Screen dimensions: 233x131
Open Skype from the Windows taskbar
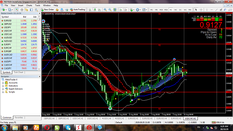(x=68, y=128)
